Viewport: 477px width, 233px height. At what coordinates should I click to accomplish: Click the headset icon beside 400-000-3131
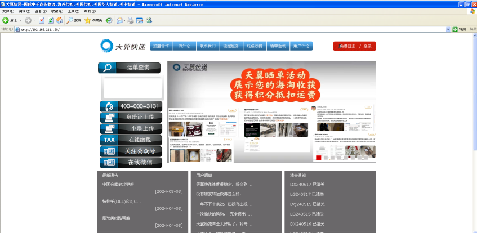pyautogui.click(x=109, y=106)
